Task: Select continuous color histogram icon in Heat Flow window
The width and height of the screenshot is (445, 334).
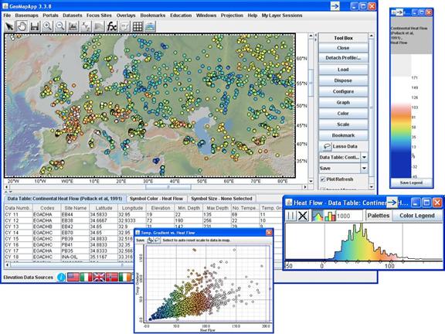Action: pyautogui.click(x=318, y=216)
